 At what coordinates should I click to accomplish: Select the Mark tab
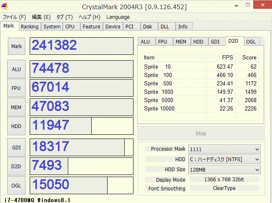9,26
